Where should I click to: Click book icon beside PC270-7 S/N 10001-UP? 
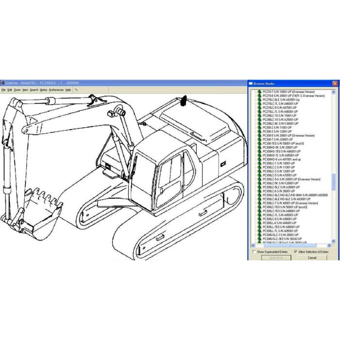tap(259, 92)
